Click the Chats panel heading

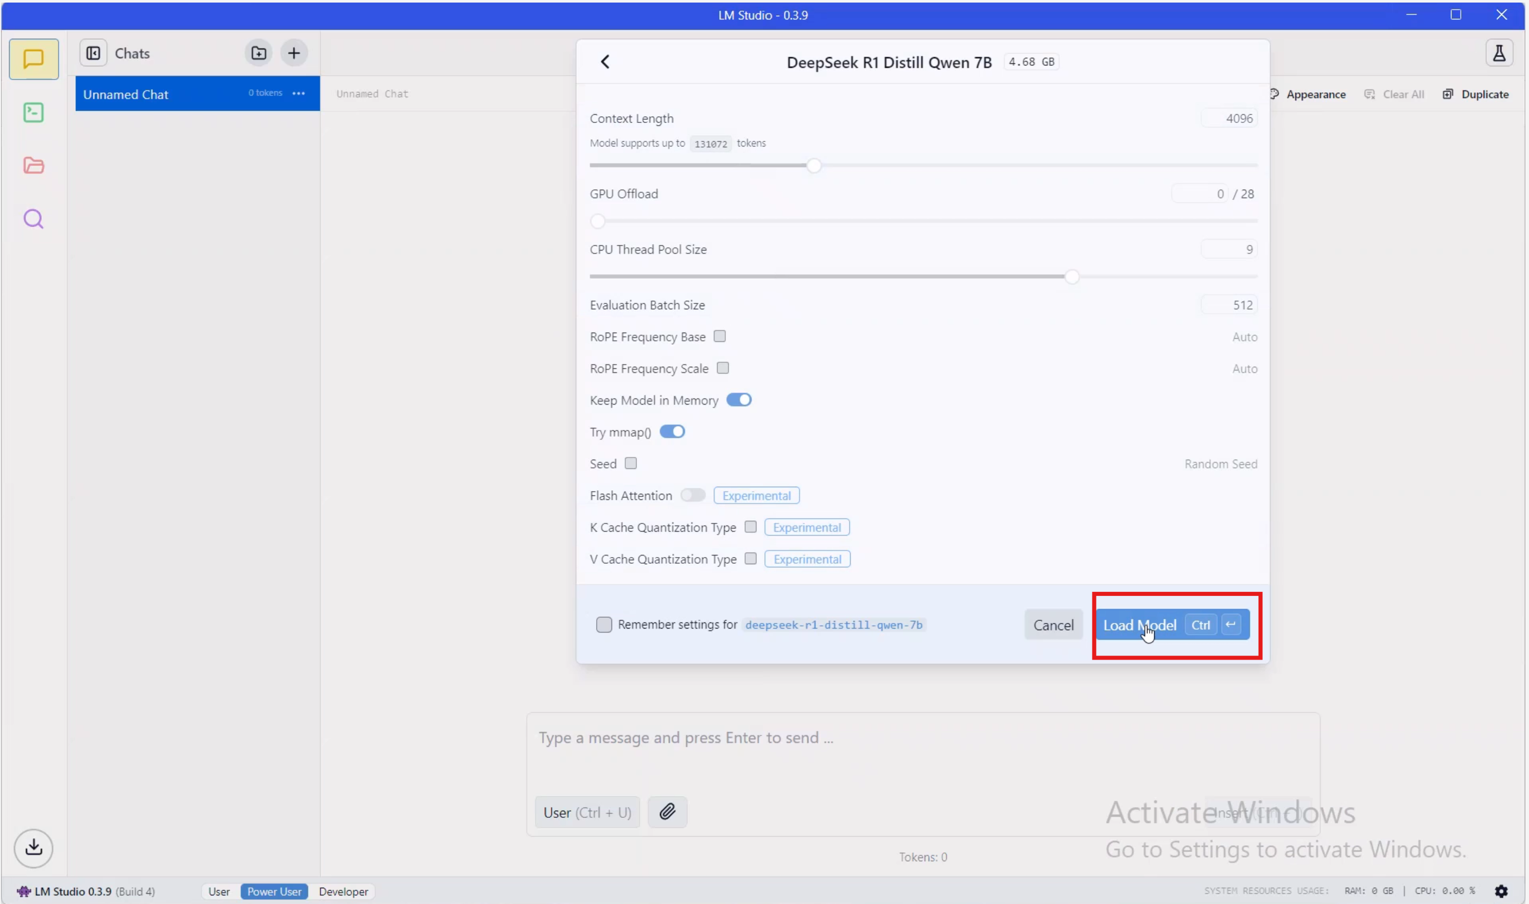click(x=132, y=53)
